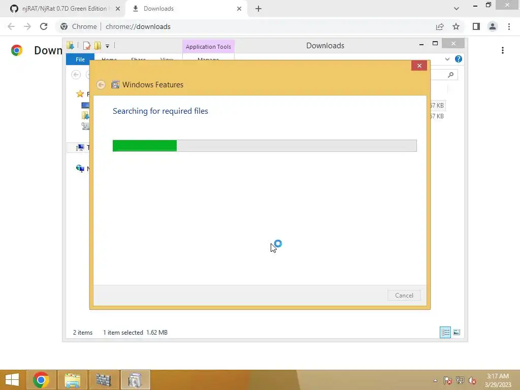Click the firewall brick wall taskbar icon

104,380
